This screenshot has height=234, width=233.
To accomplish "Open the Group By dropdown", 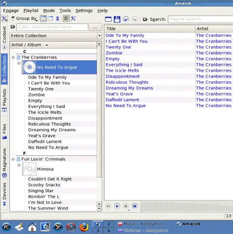I will tap(25, 19).
